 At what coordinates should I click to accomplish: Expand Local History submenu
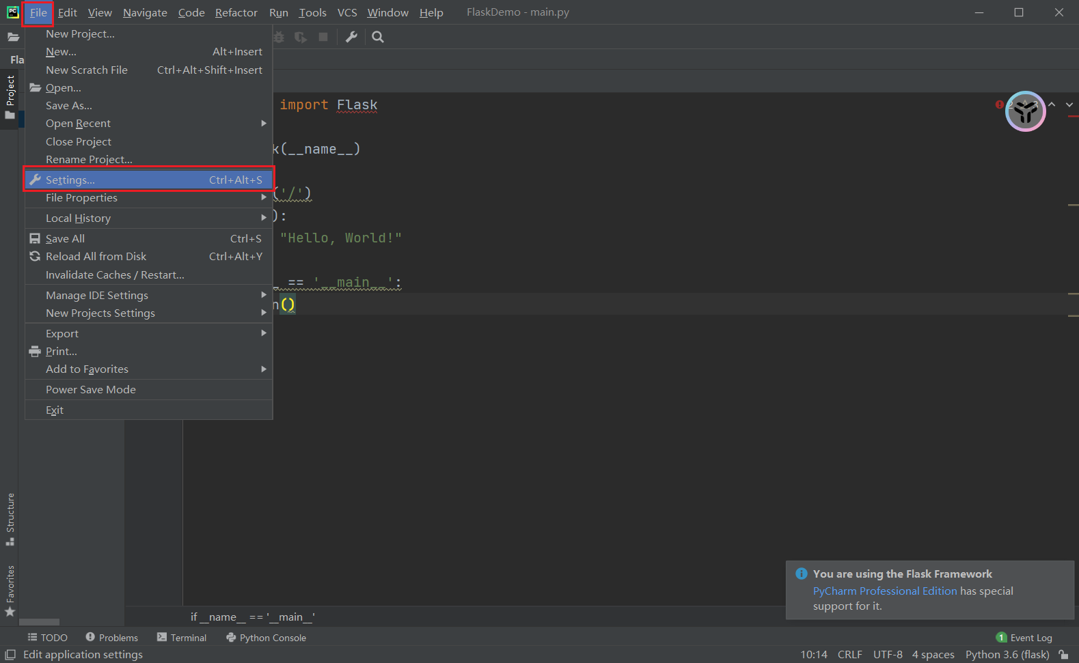(149, 218)
